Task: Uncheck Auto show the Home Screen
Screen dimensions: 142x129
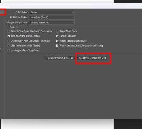Action: 9,36
